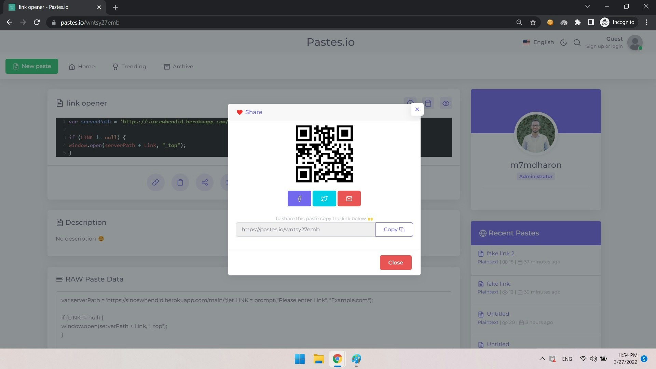Click the views eye icon
This screenshot has width=656, height=369.
[446, 103]
